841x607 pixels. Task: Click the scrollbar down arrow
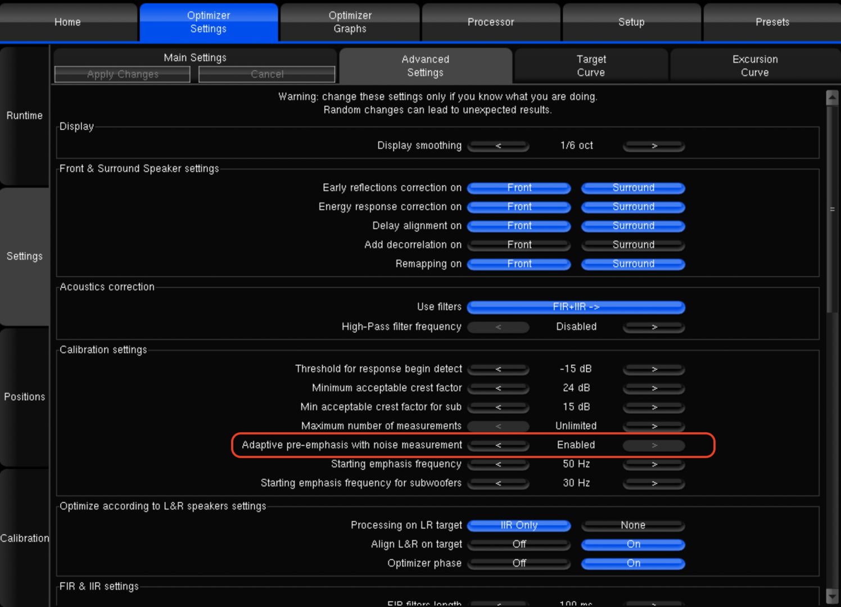[x=832, y=595]
